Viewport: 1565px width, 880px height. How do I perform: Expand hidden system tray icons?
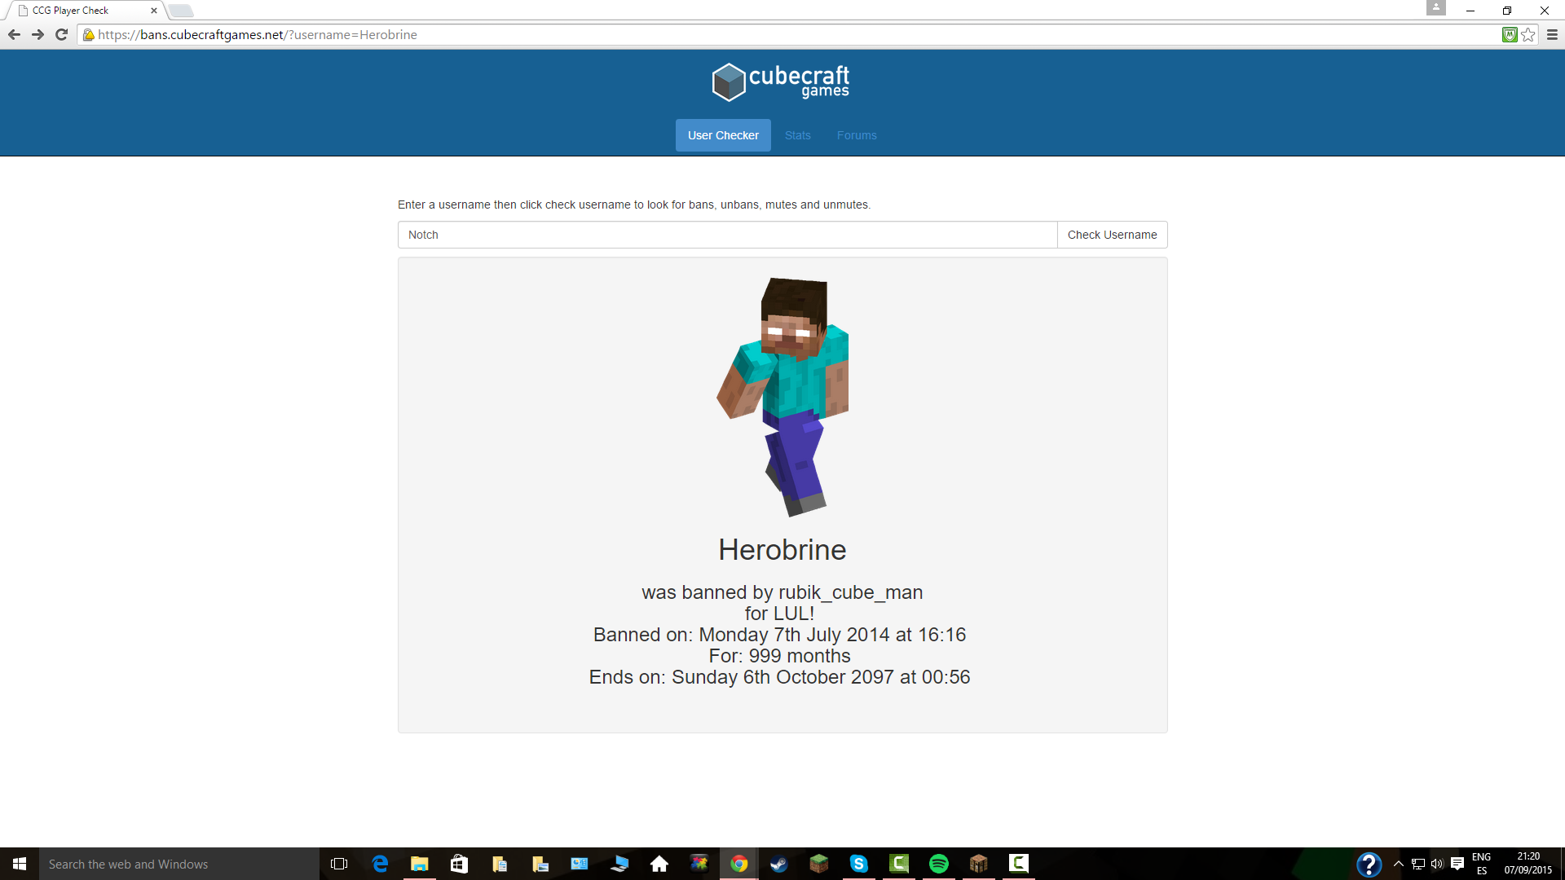(1399, 864)
